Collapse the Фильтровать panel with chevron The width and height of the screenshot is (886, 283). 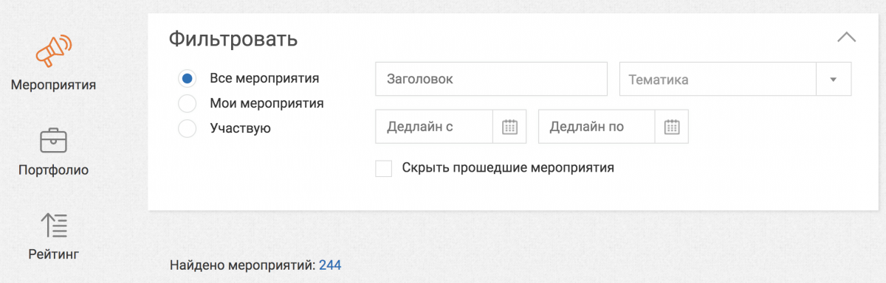847,38
